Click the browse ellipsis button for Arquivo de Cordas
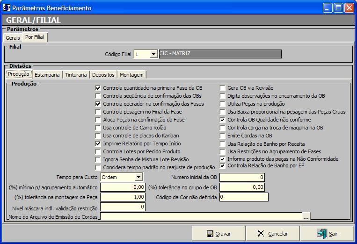This screenshot has height=244, width=357. (306, 216)
